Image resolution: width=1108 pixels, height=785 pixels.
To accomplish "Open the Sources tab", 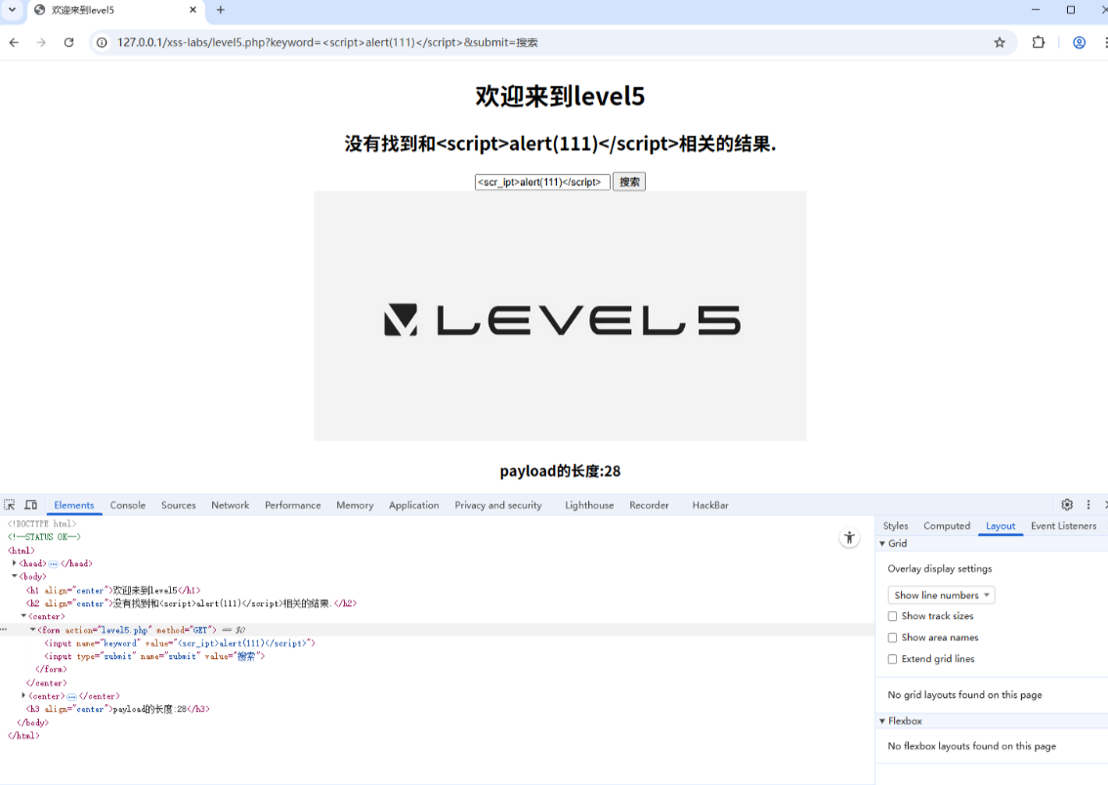I will pos(178,506).
